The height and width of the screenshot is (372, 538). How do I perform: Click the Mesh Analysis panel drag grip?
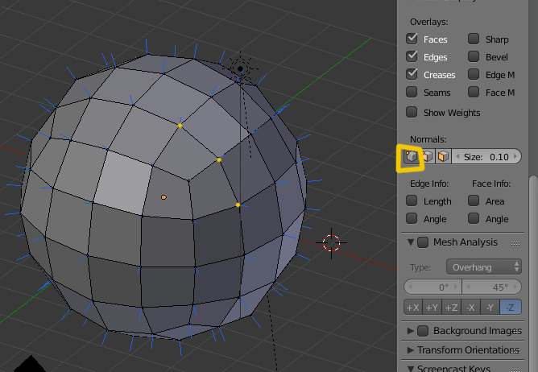[x=515, y=243]
